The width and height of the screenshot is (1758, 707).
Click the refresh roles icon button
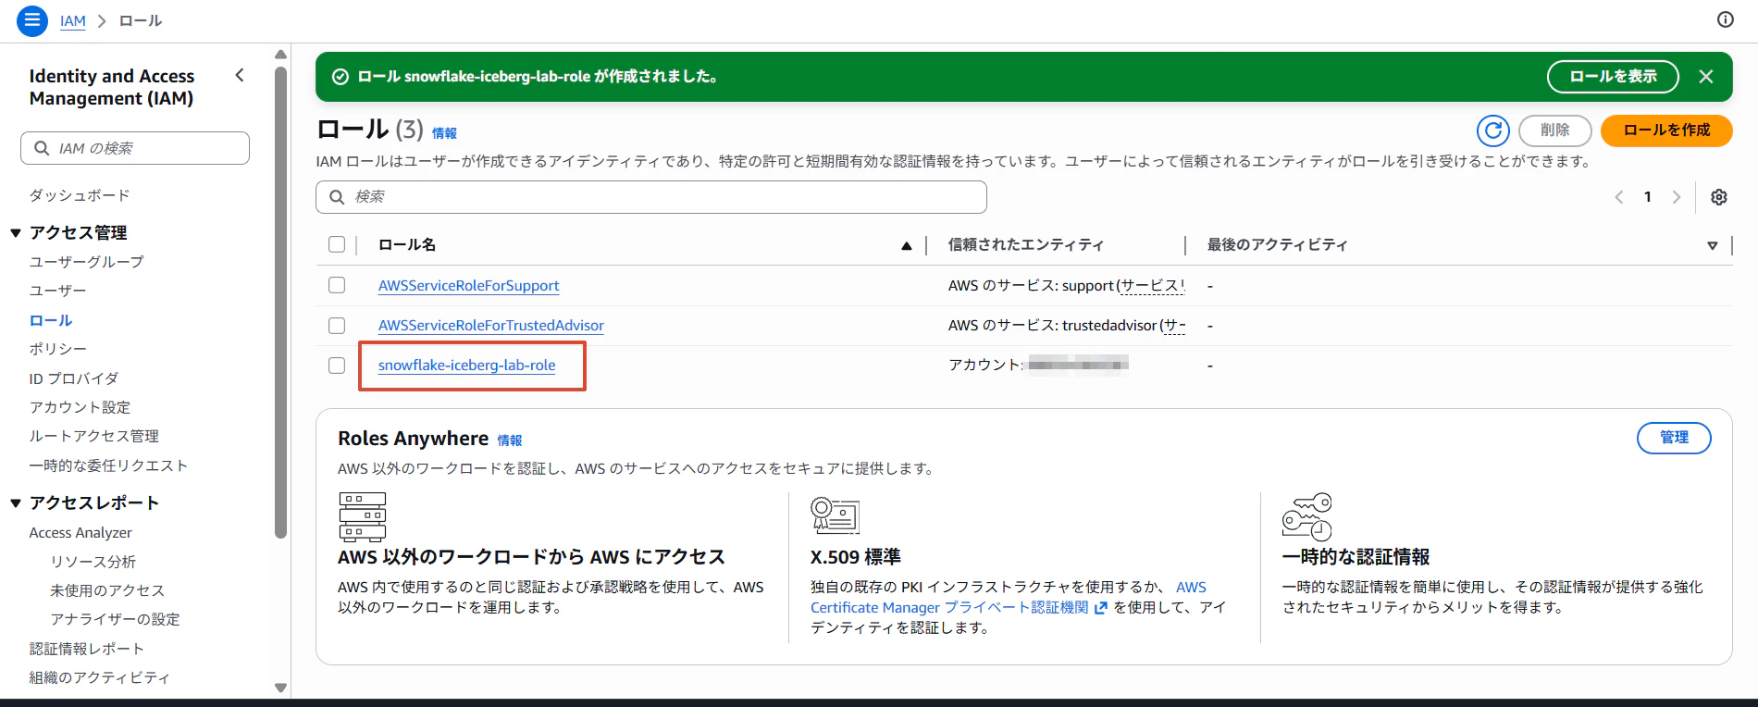coord(1493,130)
